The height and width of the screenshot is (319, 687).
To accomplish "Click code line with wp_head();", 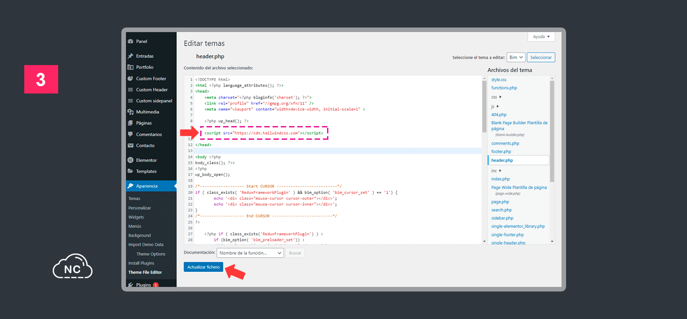I will (227, 121).
